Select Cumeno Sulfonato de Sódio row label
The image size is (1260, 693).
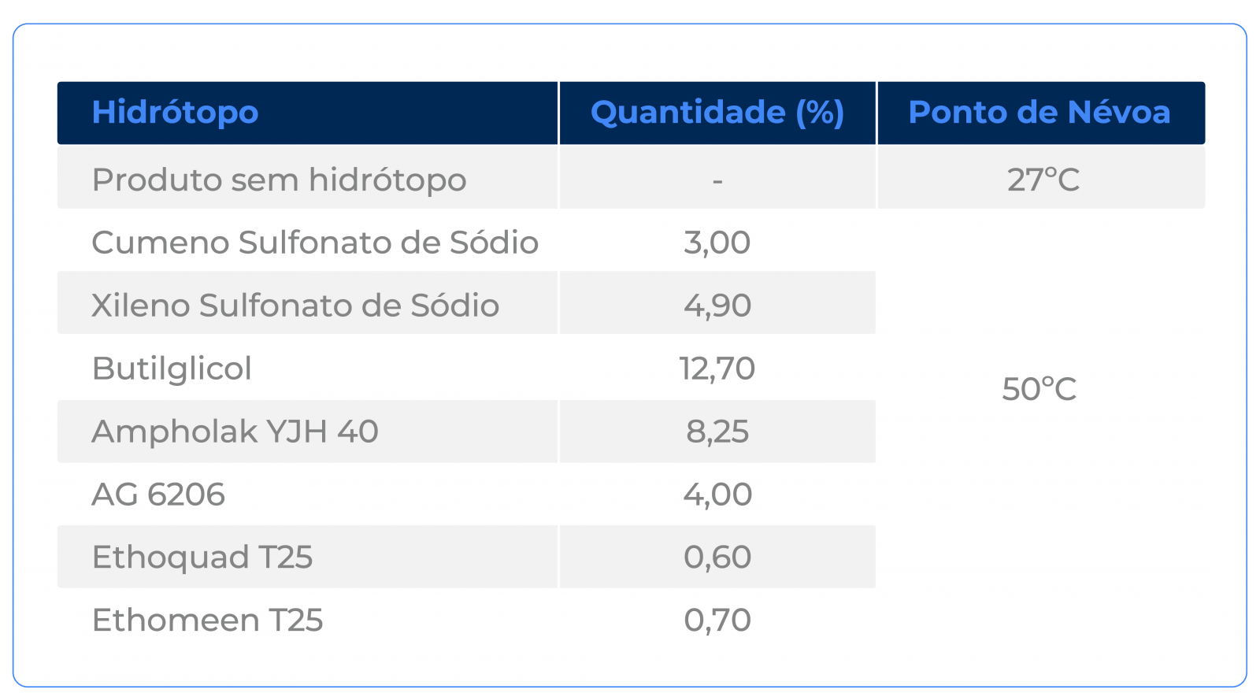(x=314, y=243)
